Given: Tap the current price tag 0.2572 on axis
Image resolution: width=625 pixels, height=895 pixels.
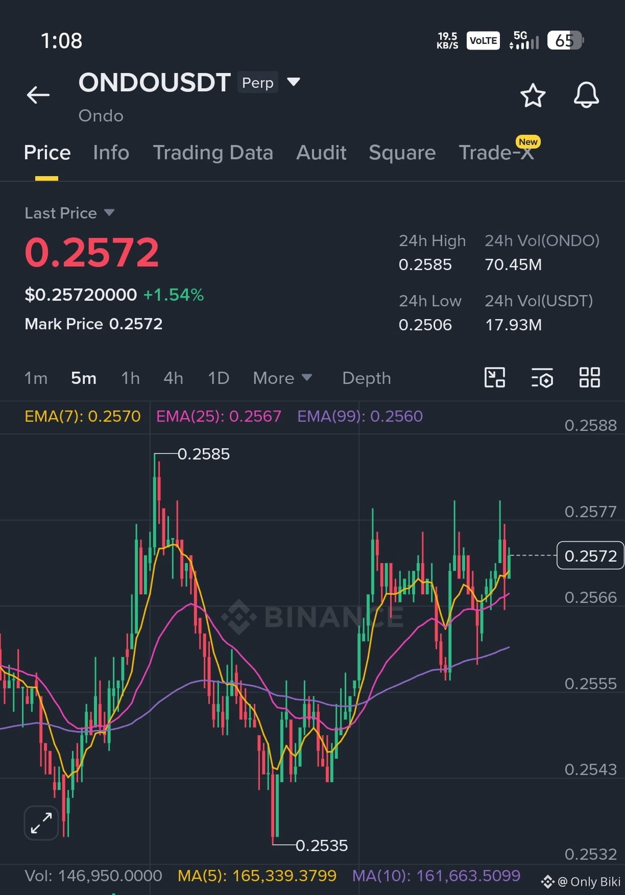Looking at the screenshot, I should [x=590, y=555].
